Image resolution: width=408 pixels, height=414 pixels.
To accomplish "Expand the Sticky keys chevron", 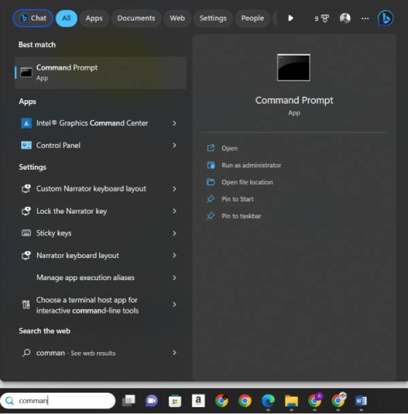I will click(174, 233).
